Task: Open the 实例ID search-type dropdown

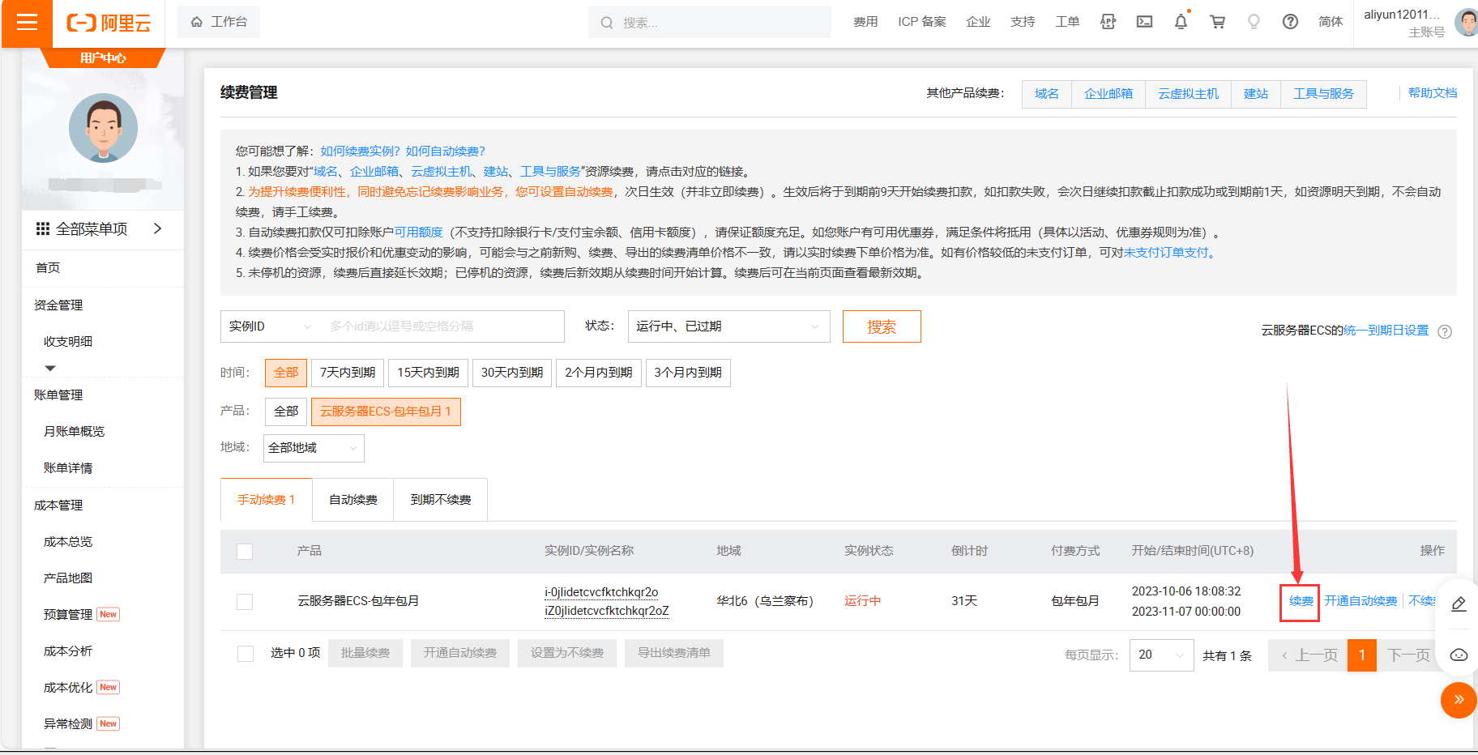Action: click(x=269, y=326)
